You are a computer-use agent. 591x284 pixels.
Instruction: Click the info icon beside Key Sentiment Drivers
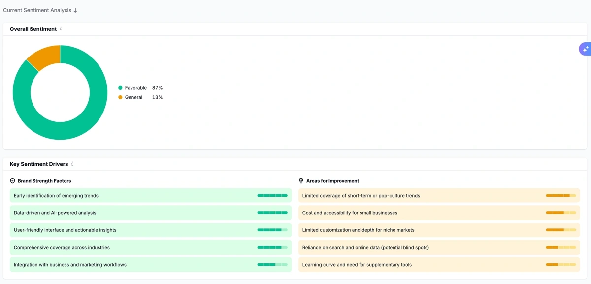click(x=72, y=164)
